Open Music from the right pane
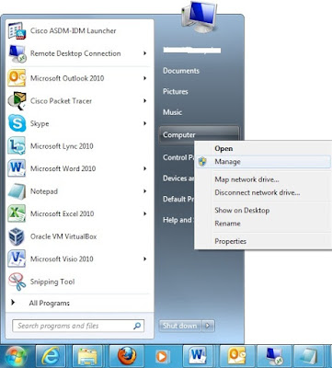The height and width of the screenshot is (368, 332). point(172,112)
